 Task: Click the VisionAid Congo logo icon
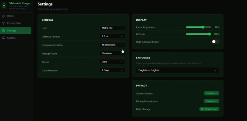[x=4, y=6]
